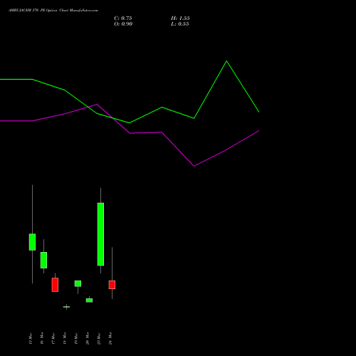Screen dimensions: 356x356
Task: Click the small green candle on 20 Mar
Action: 89,300
